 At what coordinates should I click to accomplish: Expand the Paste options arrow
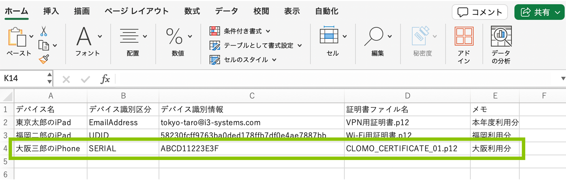point(31,37)
